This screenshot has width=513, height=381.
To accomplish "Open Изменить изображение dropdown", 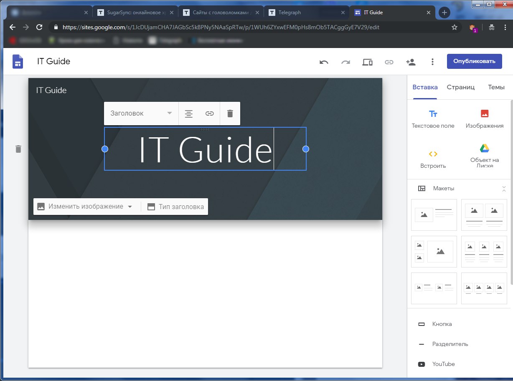I will pos(85,207).
